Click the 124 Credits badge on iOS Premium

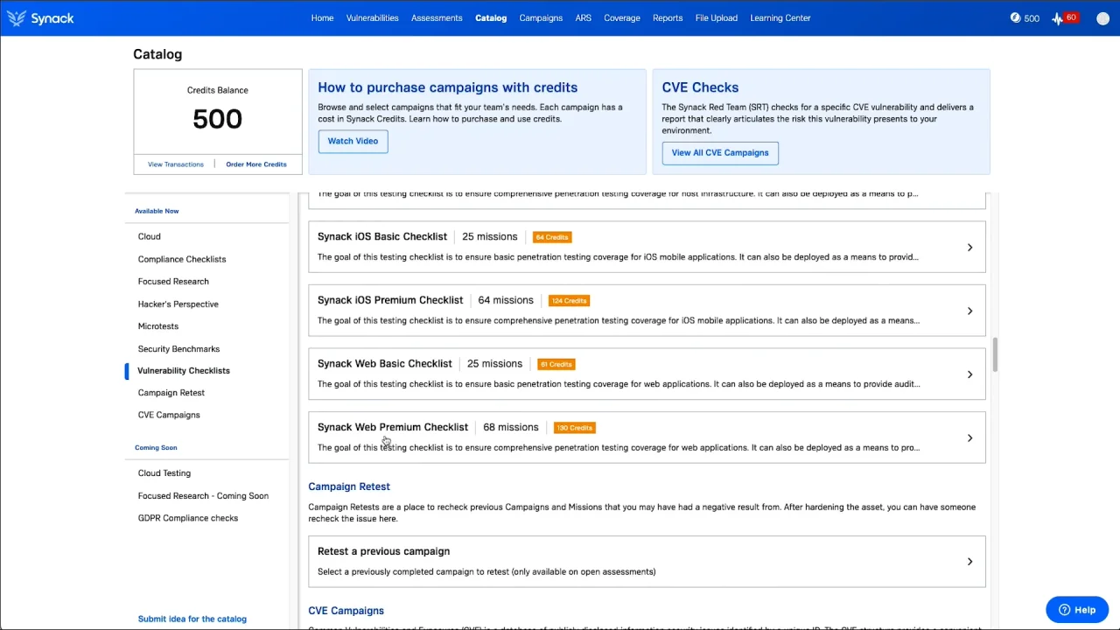[569, 300]
